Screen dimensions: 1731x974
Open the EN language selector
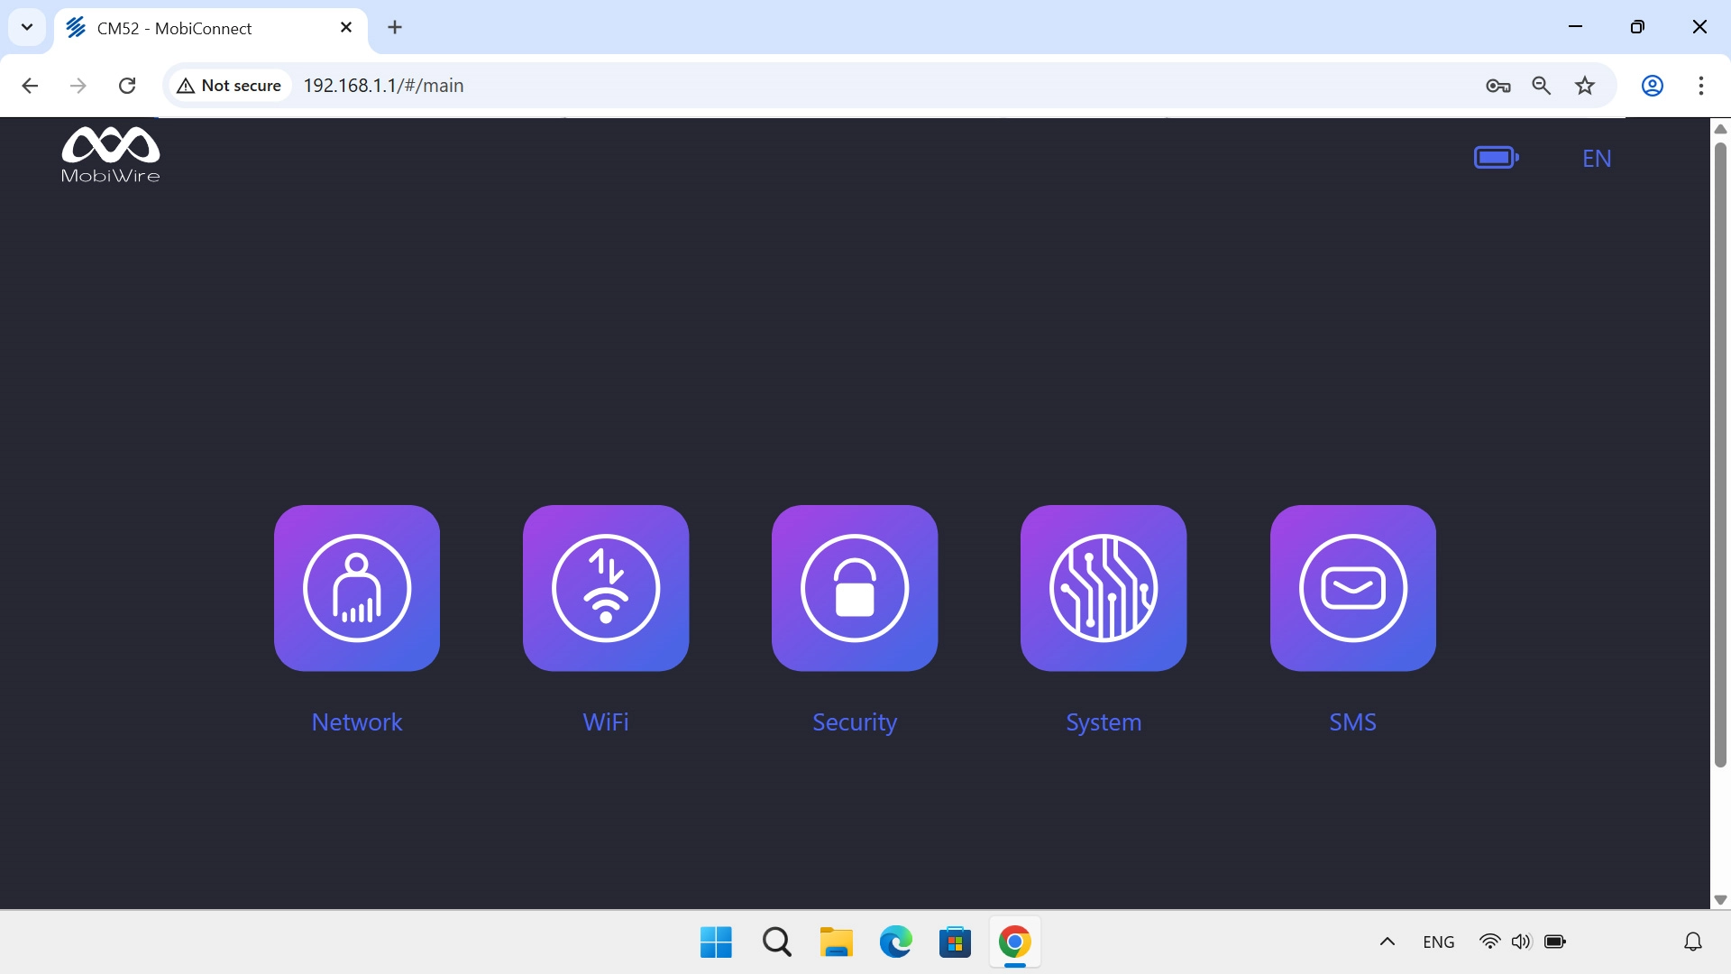click(1597, 159)
